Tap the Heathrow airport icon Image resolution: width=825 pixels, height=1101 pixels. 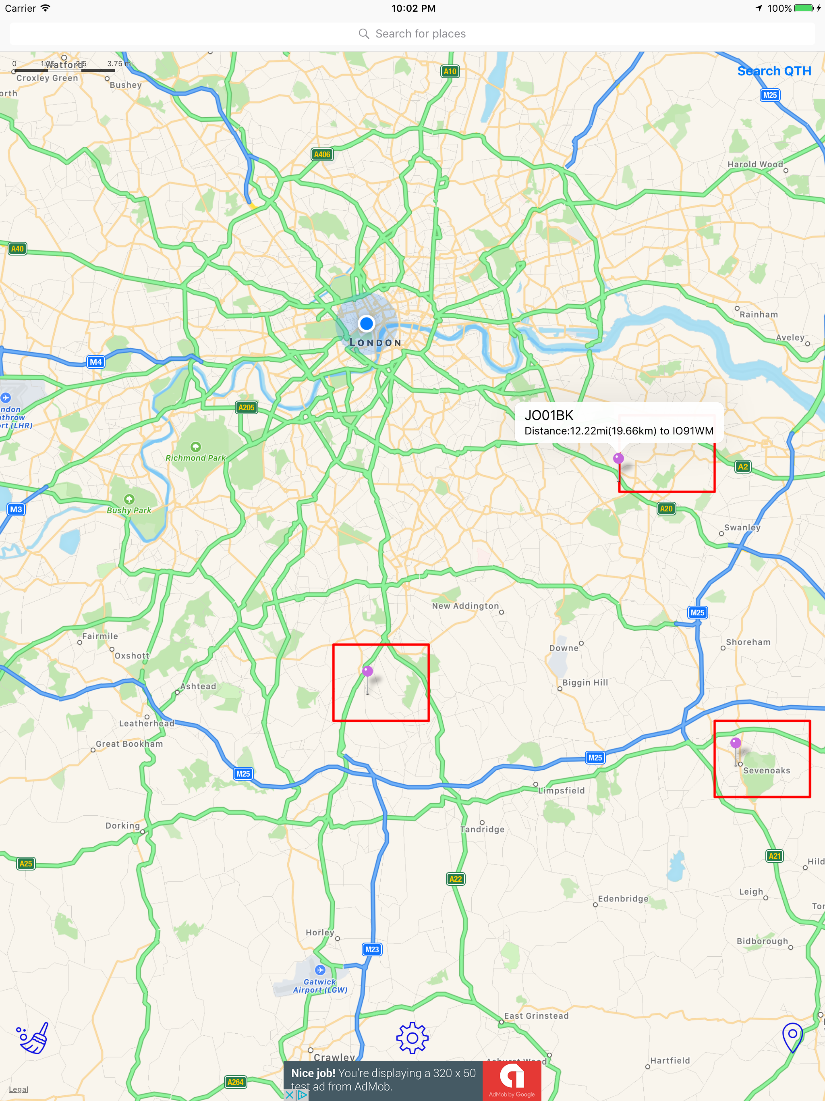6,397
